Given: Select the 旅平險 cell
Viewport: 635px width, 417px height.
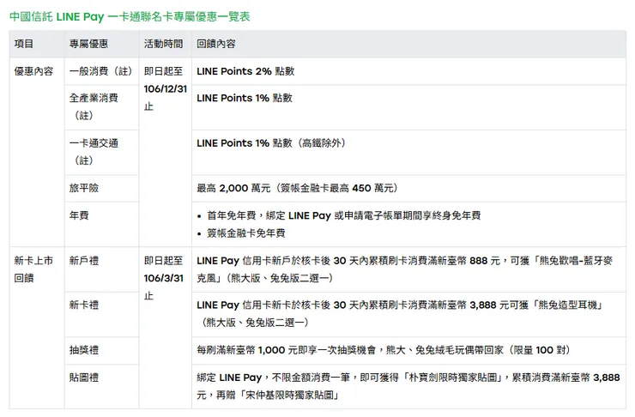Looking at the screenshot, I should click(101, 188).
